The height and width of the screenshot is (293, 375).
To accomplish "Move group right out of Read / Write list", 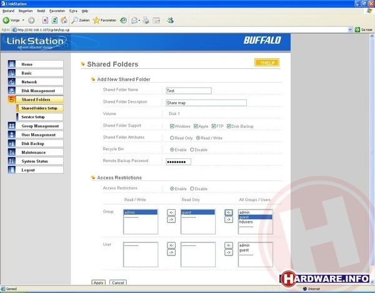I will (x=171, y=220).
